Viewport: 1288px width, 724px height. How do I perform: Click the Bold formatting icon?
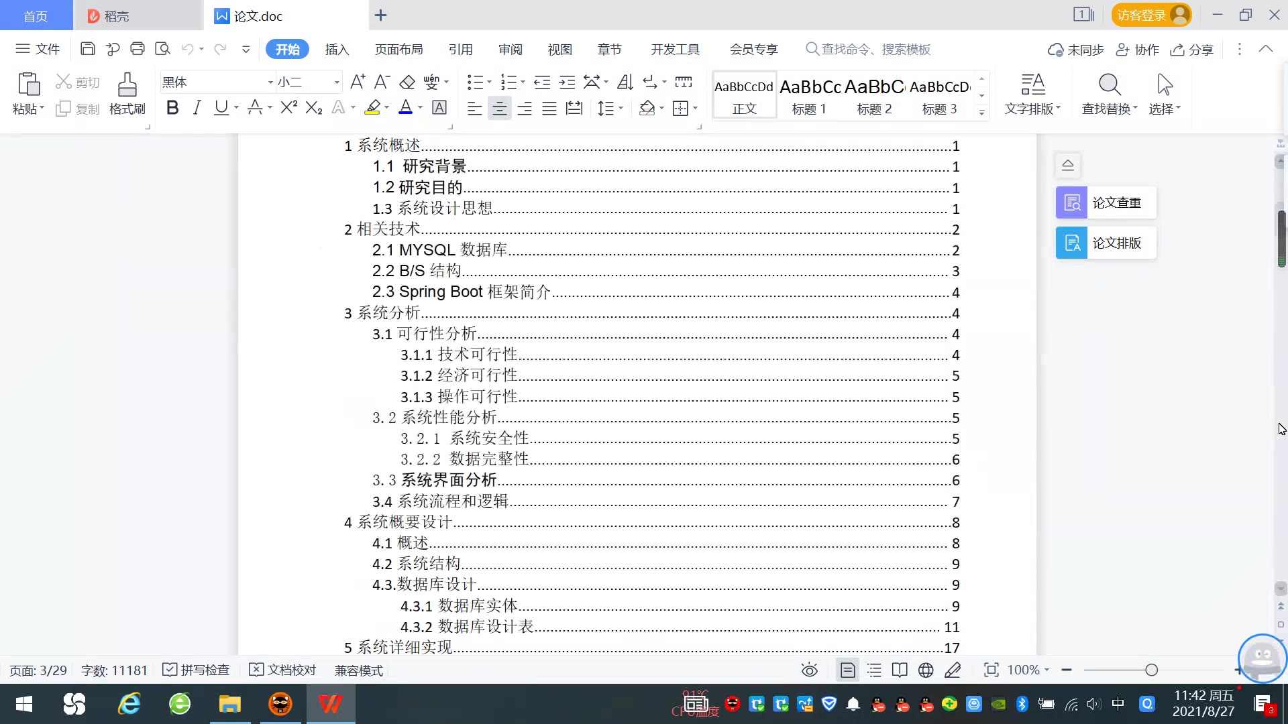(x=172, y=108)
